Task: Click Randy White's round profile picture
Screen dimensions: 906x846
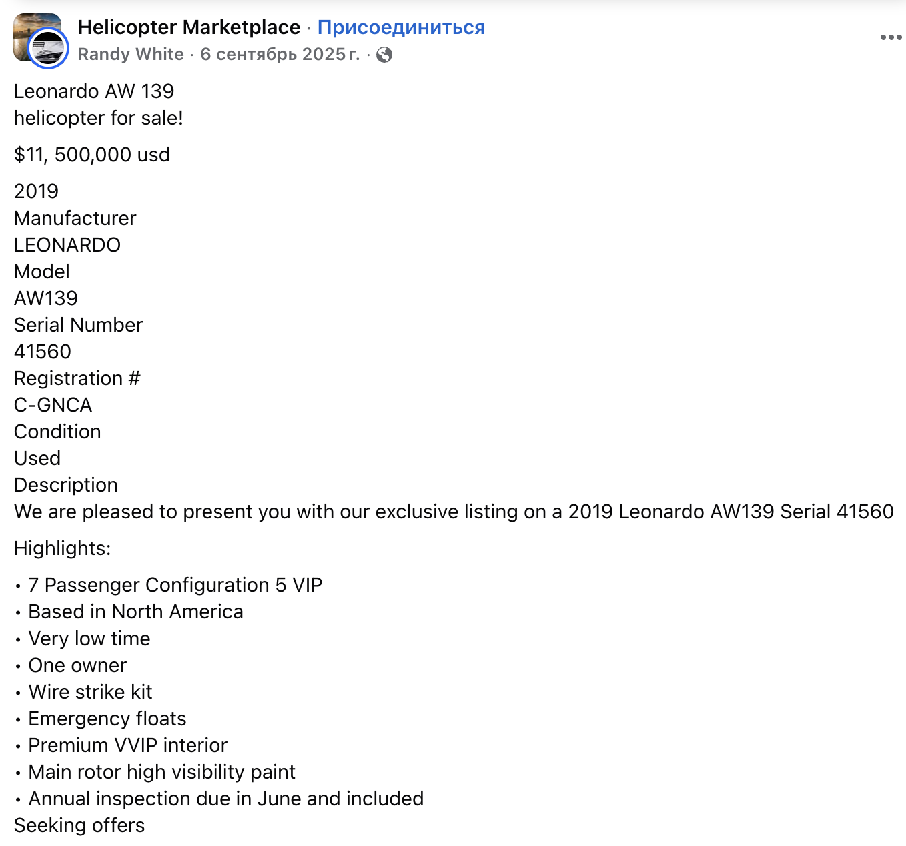Action: point(49,48)
